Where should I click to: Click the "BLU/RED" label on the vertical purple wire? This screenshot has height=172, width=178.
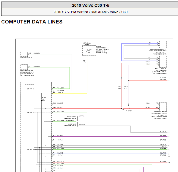pos(126,88)
